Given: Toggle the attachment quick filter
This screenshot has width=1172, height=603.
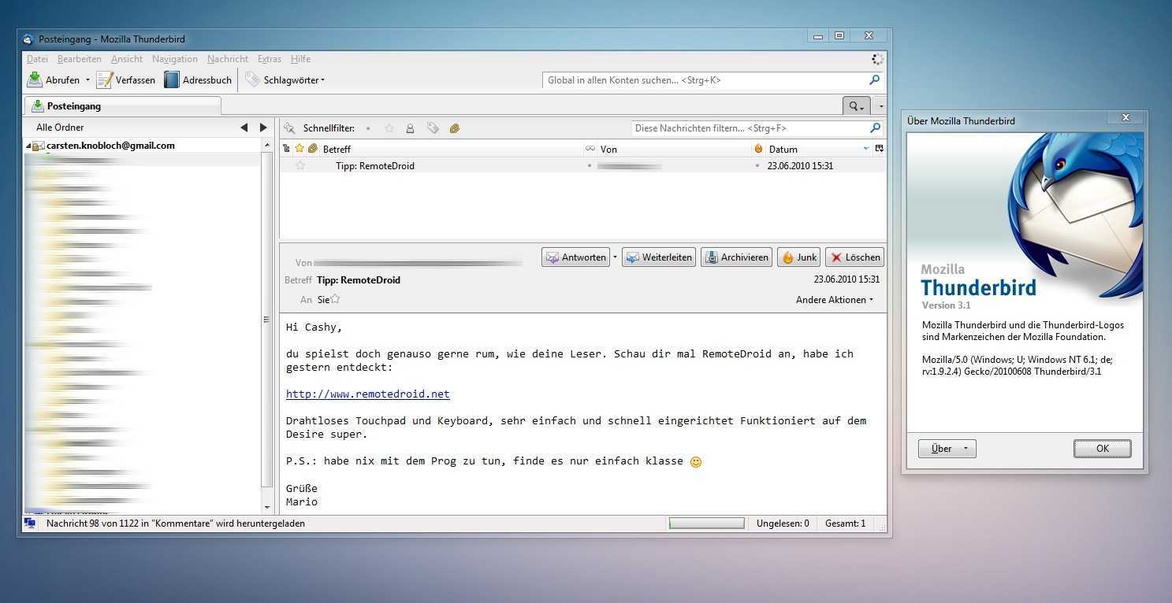Looking at the screenshot, I should [454, 128].
